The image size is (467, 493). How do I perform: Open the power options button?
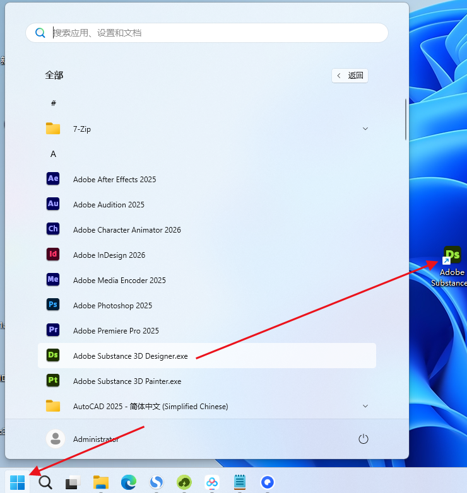(363, 439)
